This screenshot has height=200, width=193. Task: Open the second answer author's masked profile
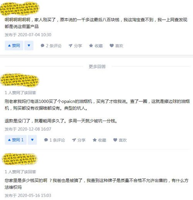pos(20,80)
